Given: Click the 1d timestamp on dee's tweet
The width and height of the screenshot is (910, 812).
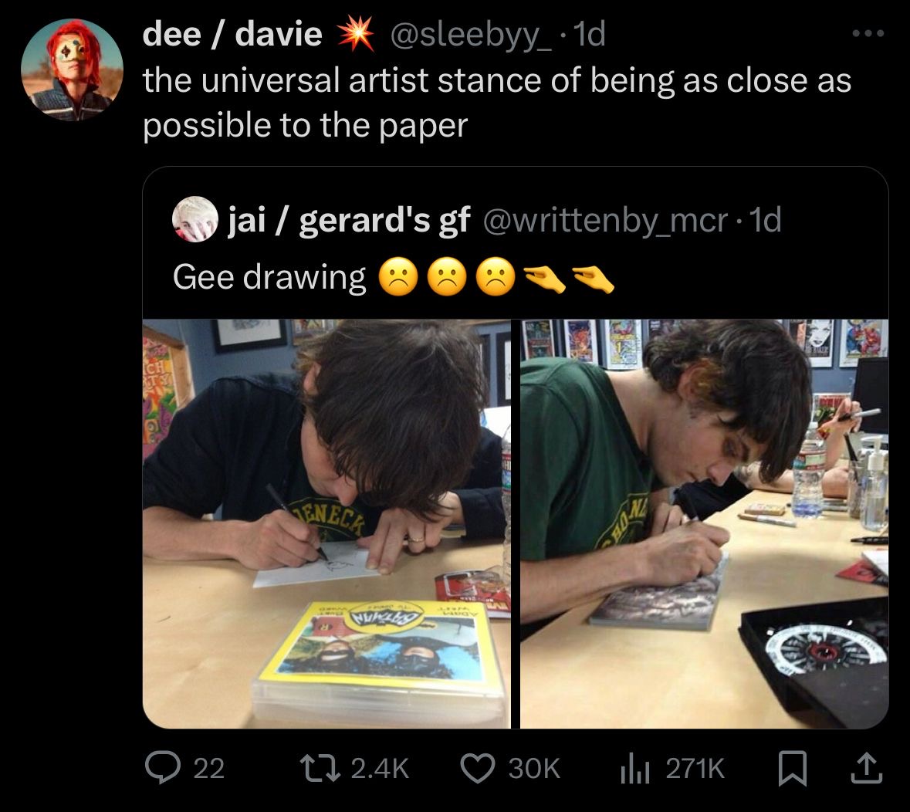Looking at the screenshot, I should click(589, 34).
